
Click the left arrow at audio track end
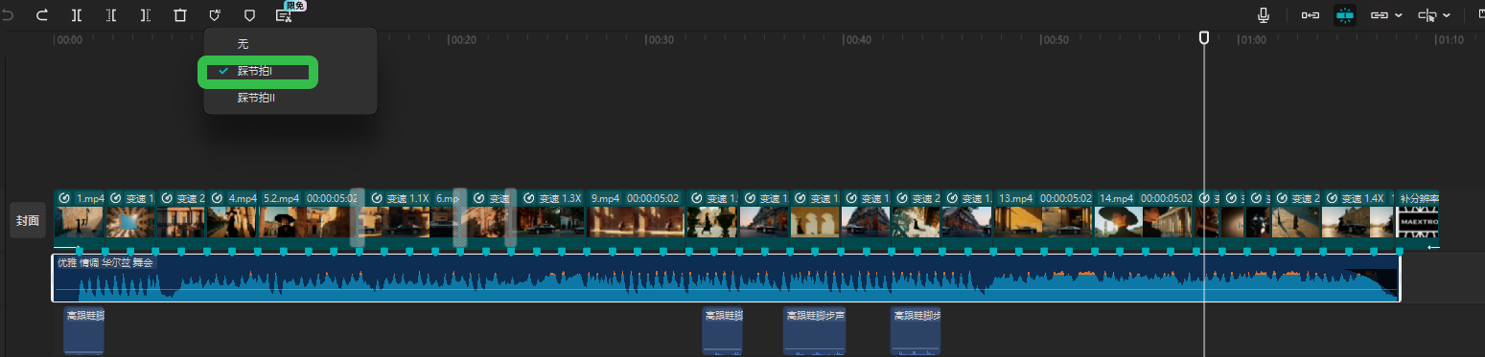(x=1433, y=247)
